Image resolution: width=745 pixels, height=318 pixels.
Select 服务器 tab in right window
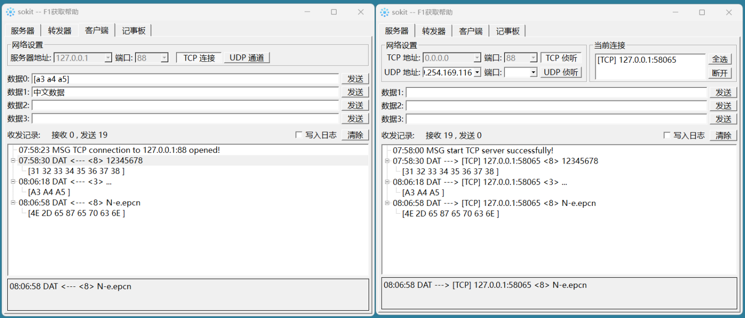pyautogui.click(x=397, y=30)
